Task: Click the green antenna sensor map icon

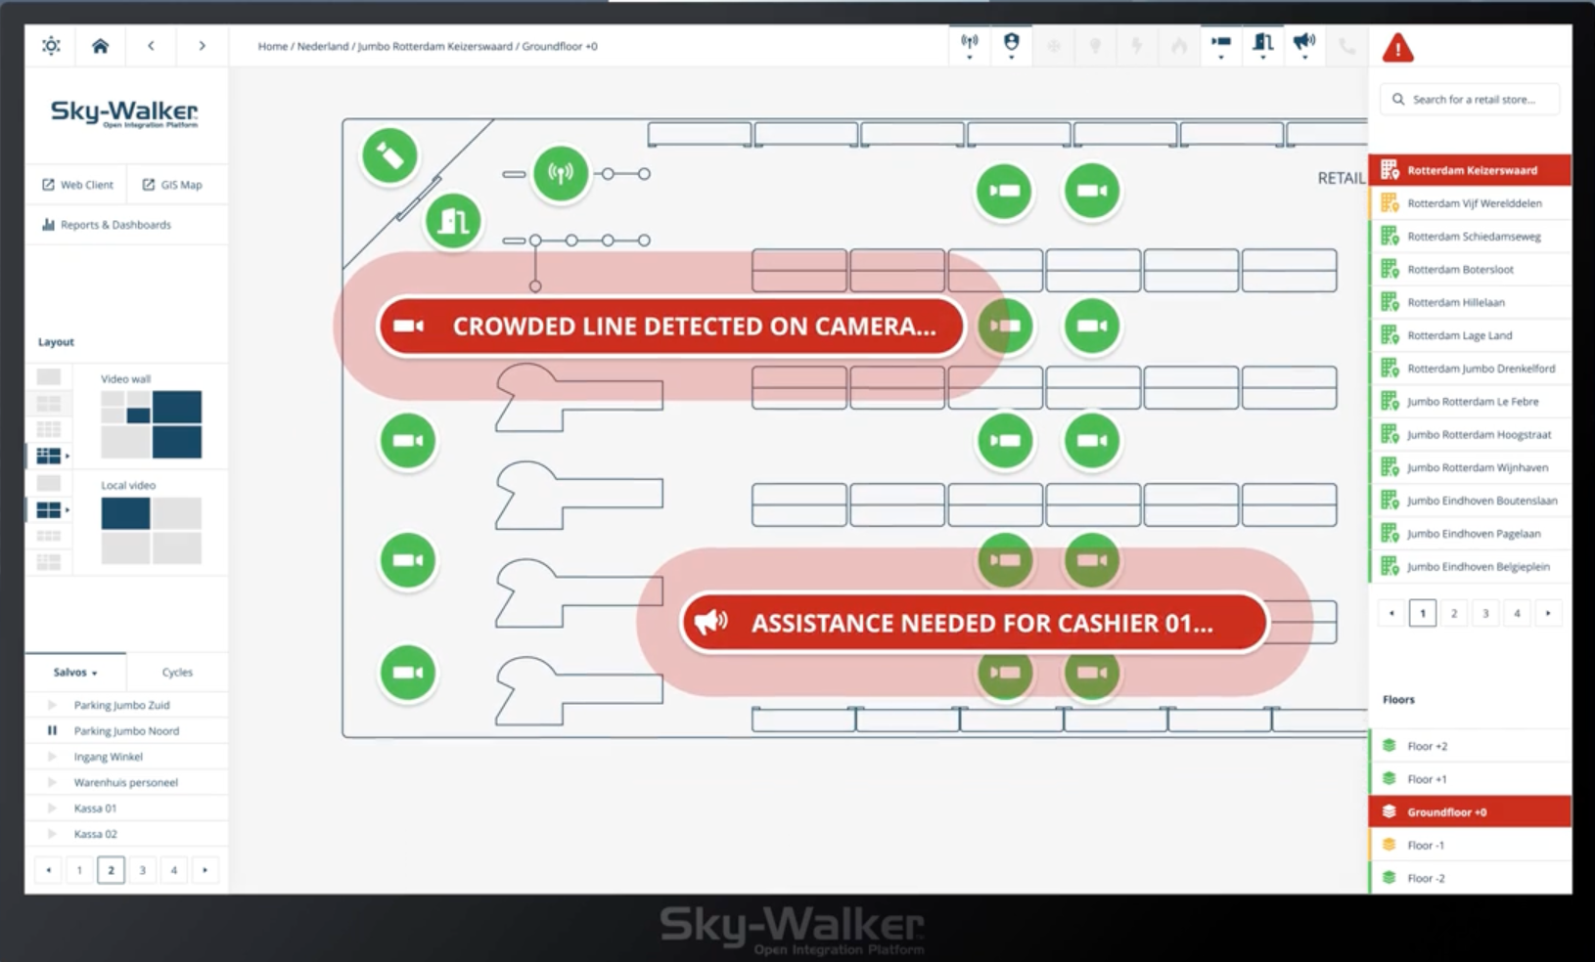Action: click(x=561, y=174)
